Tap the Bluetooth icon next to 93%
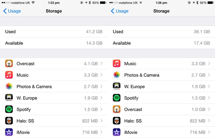The image size is (215, 138). point(90,3)
